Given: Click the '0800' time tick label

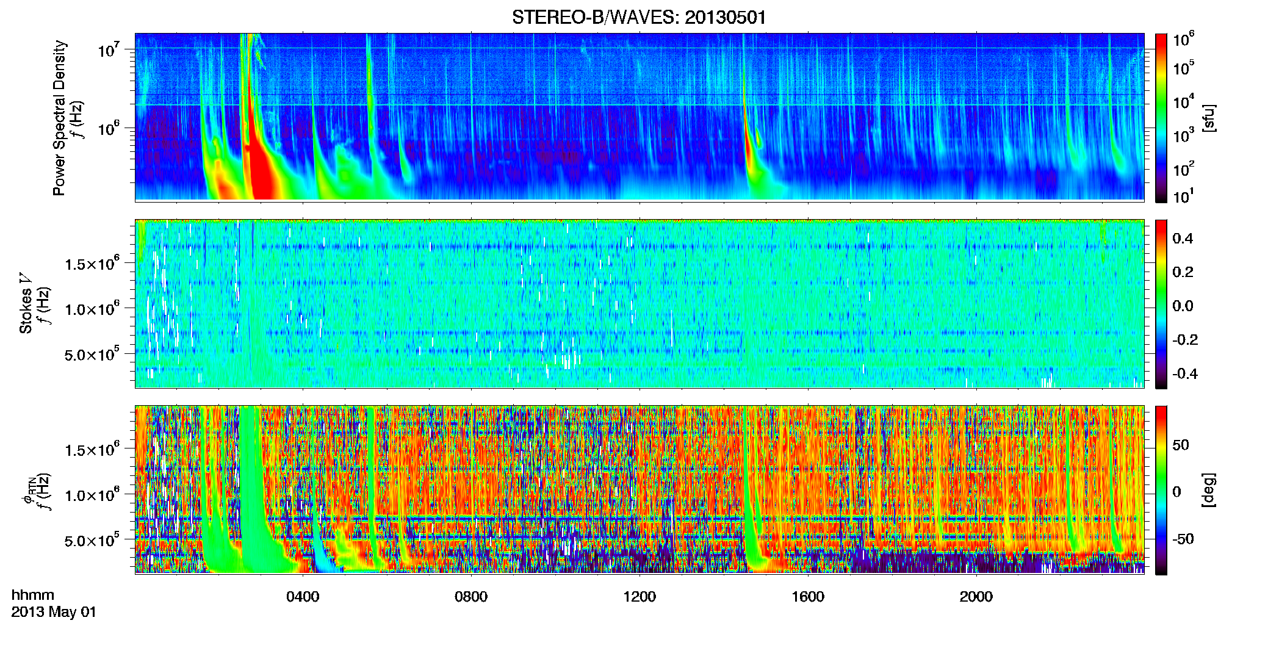Looking at the screenshot, I should pos(471,597).
